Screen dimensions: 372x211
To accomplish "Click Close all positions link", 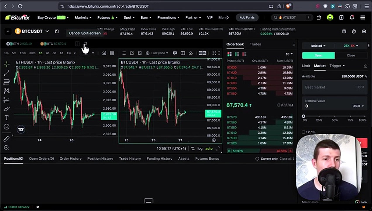I will (285, 159).
